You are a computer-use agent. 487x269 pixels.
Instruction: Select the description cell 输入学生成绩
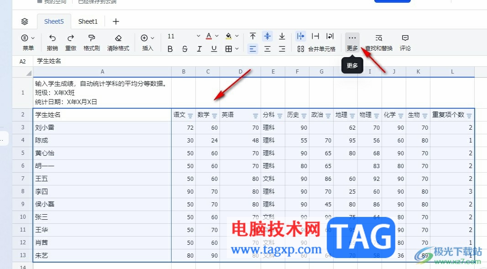[102, 93]
